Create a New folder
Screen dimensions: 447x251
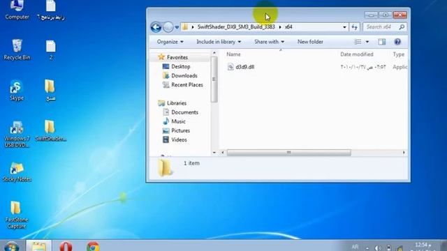coord(310,42)
